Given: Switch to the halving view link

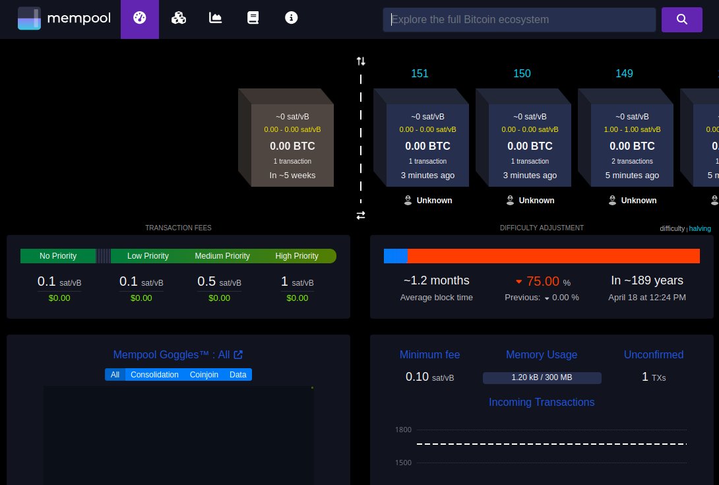Looking at the screenshot, I should 700,228.
